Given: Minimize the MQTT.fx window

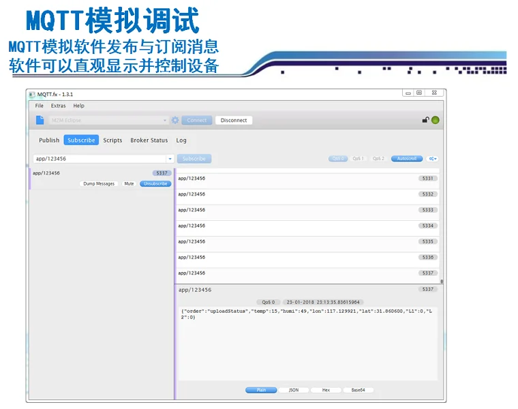Looking at the screenshot, I should (408, 93).
